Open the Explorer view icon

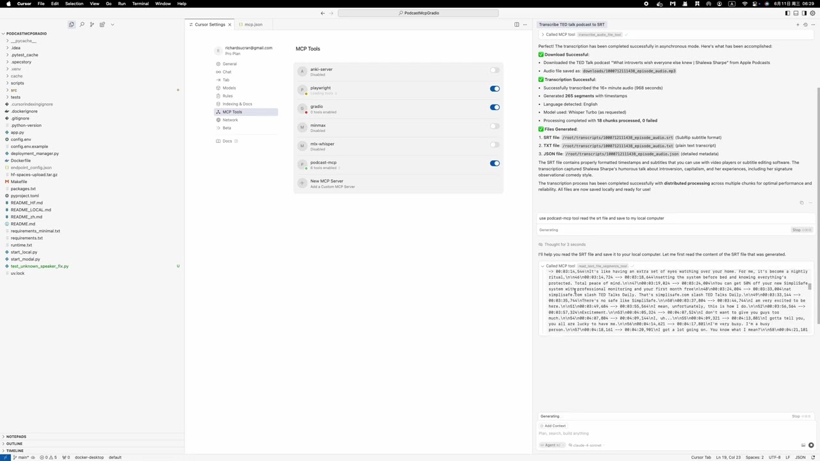click(71, 24)
